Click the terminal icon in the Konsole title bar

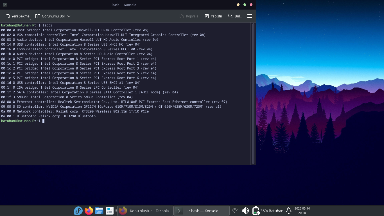tap(5, 5)
